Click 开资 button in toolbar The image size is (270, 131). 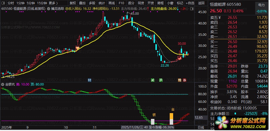(151, 3)
